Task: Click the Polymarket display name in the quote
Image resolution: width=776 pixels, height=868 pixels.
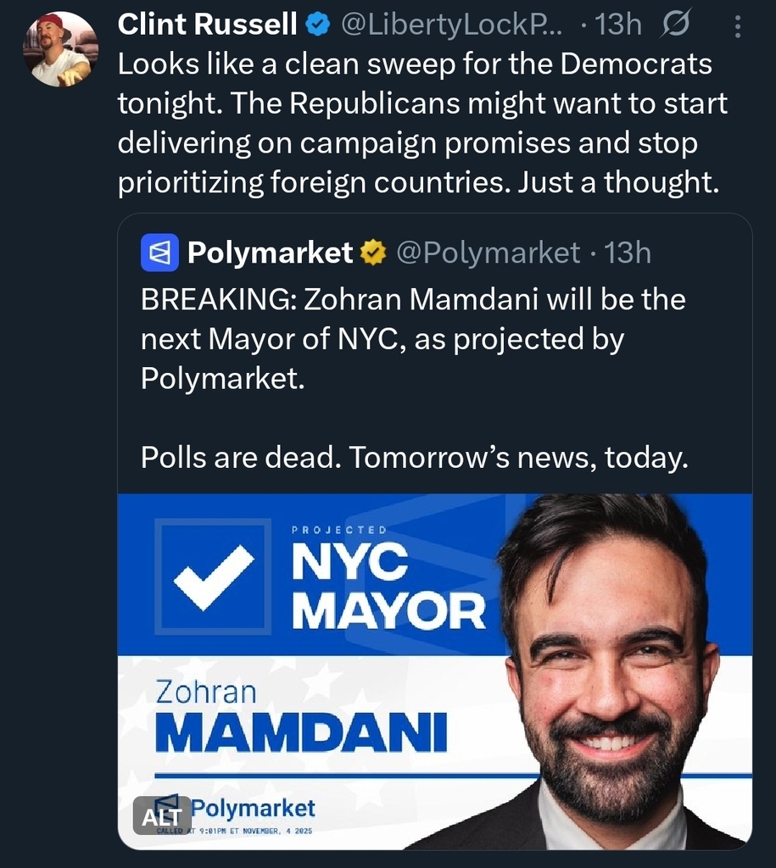Action: point(269,252)
